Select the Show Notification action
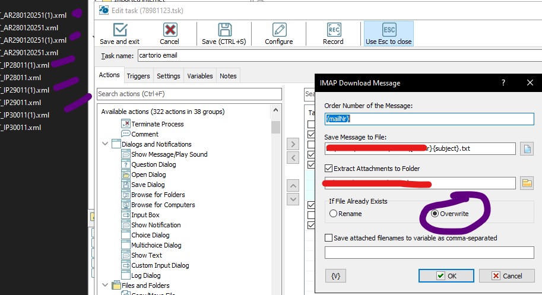Viewport: 542px width, 295px height. coord(156,225)
